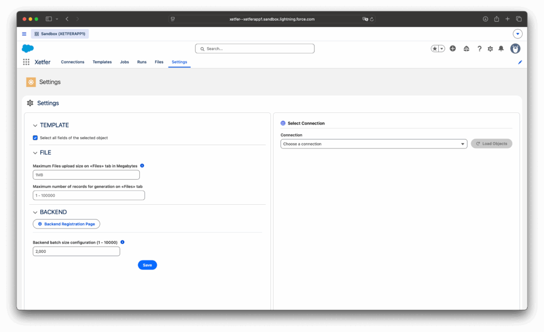Click the Load Objects button
The height and width of the screenshot is (332, 544).
tap(491, 144)
